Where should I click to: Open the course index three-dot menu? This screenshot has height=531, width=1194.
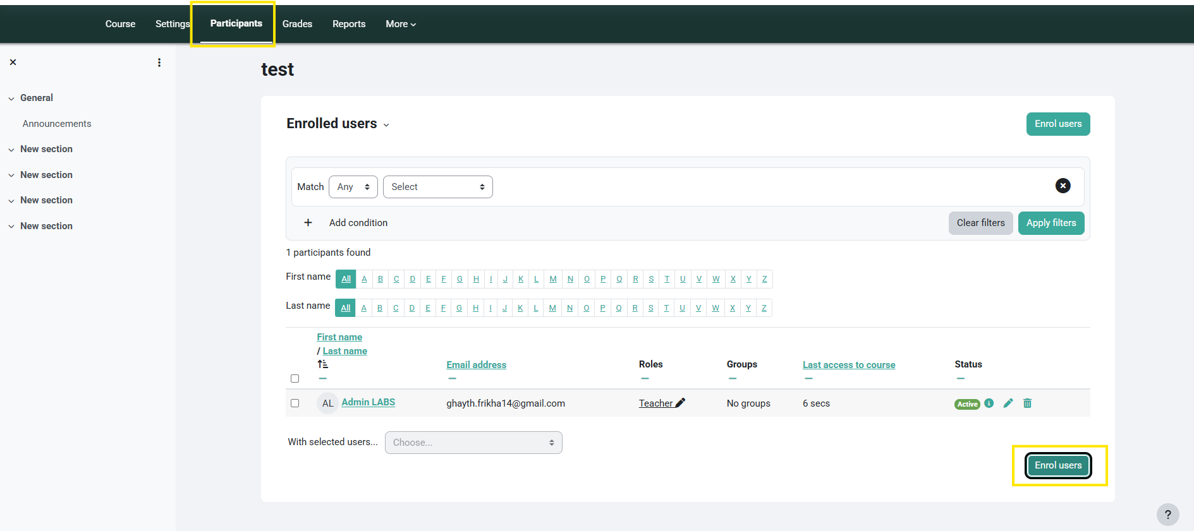159,63
